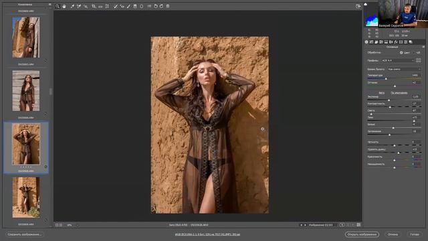
Task: Select the fourth filmstrip thumbnail with full-length pose
Action: tap(26, 197)
